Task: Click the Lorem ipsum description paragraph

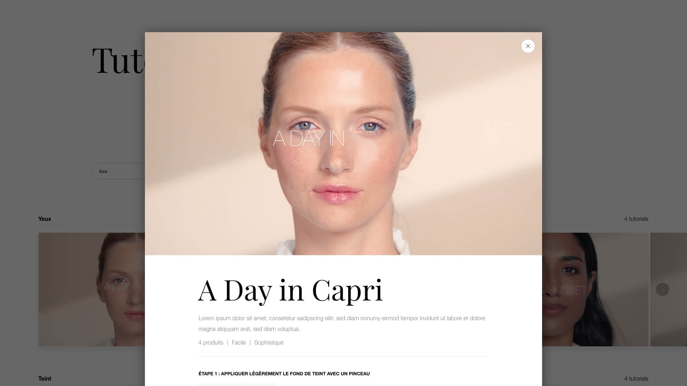Action: (342, 323)
